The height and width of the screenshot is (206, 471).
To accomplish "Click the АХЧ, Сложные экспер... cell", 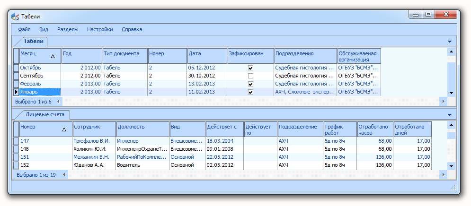I will pos(306,92).
